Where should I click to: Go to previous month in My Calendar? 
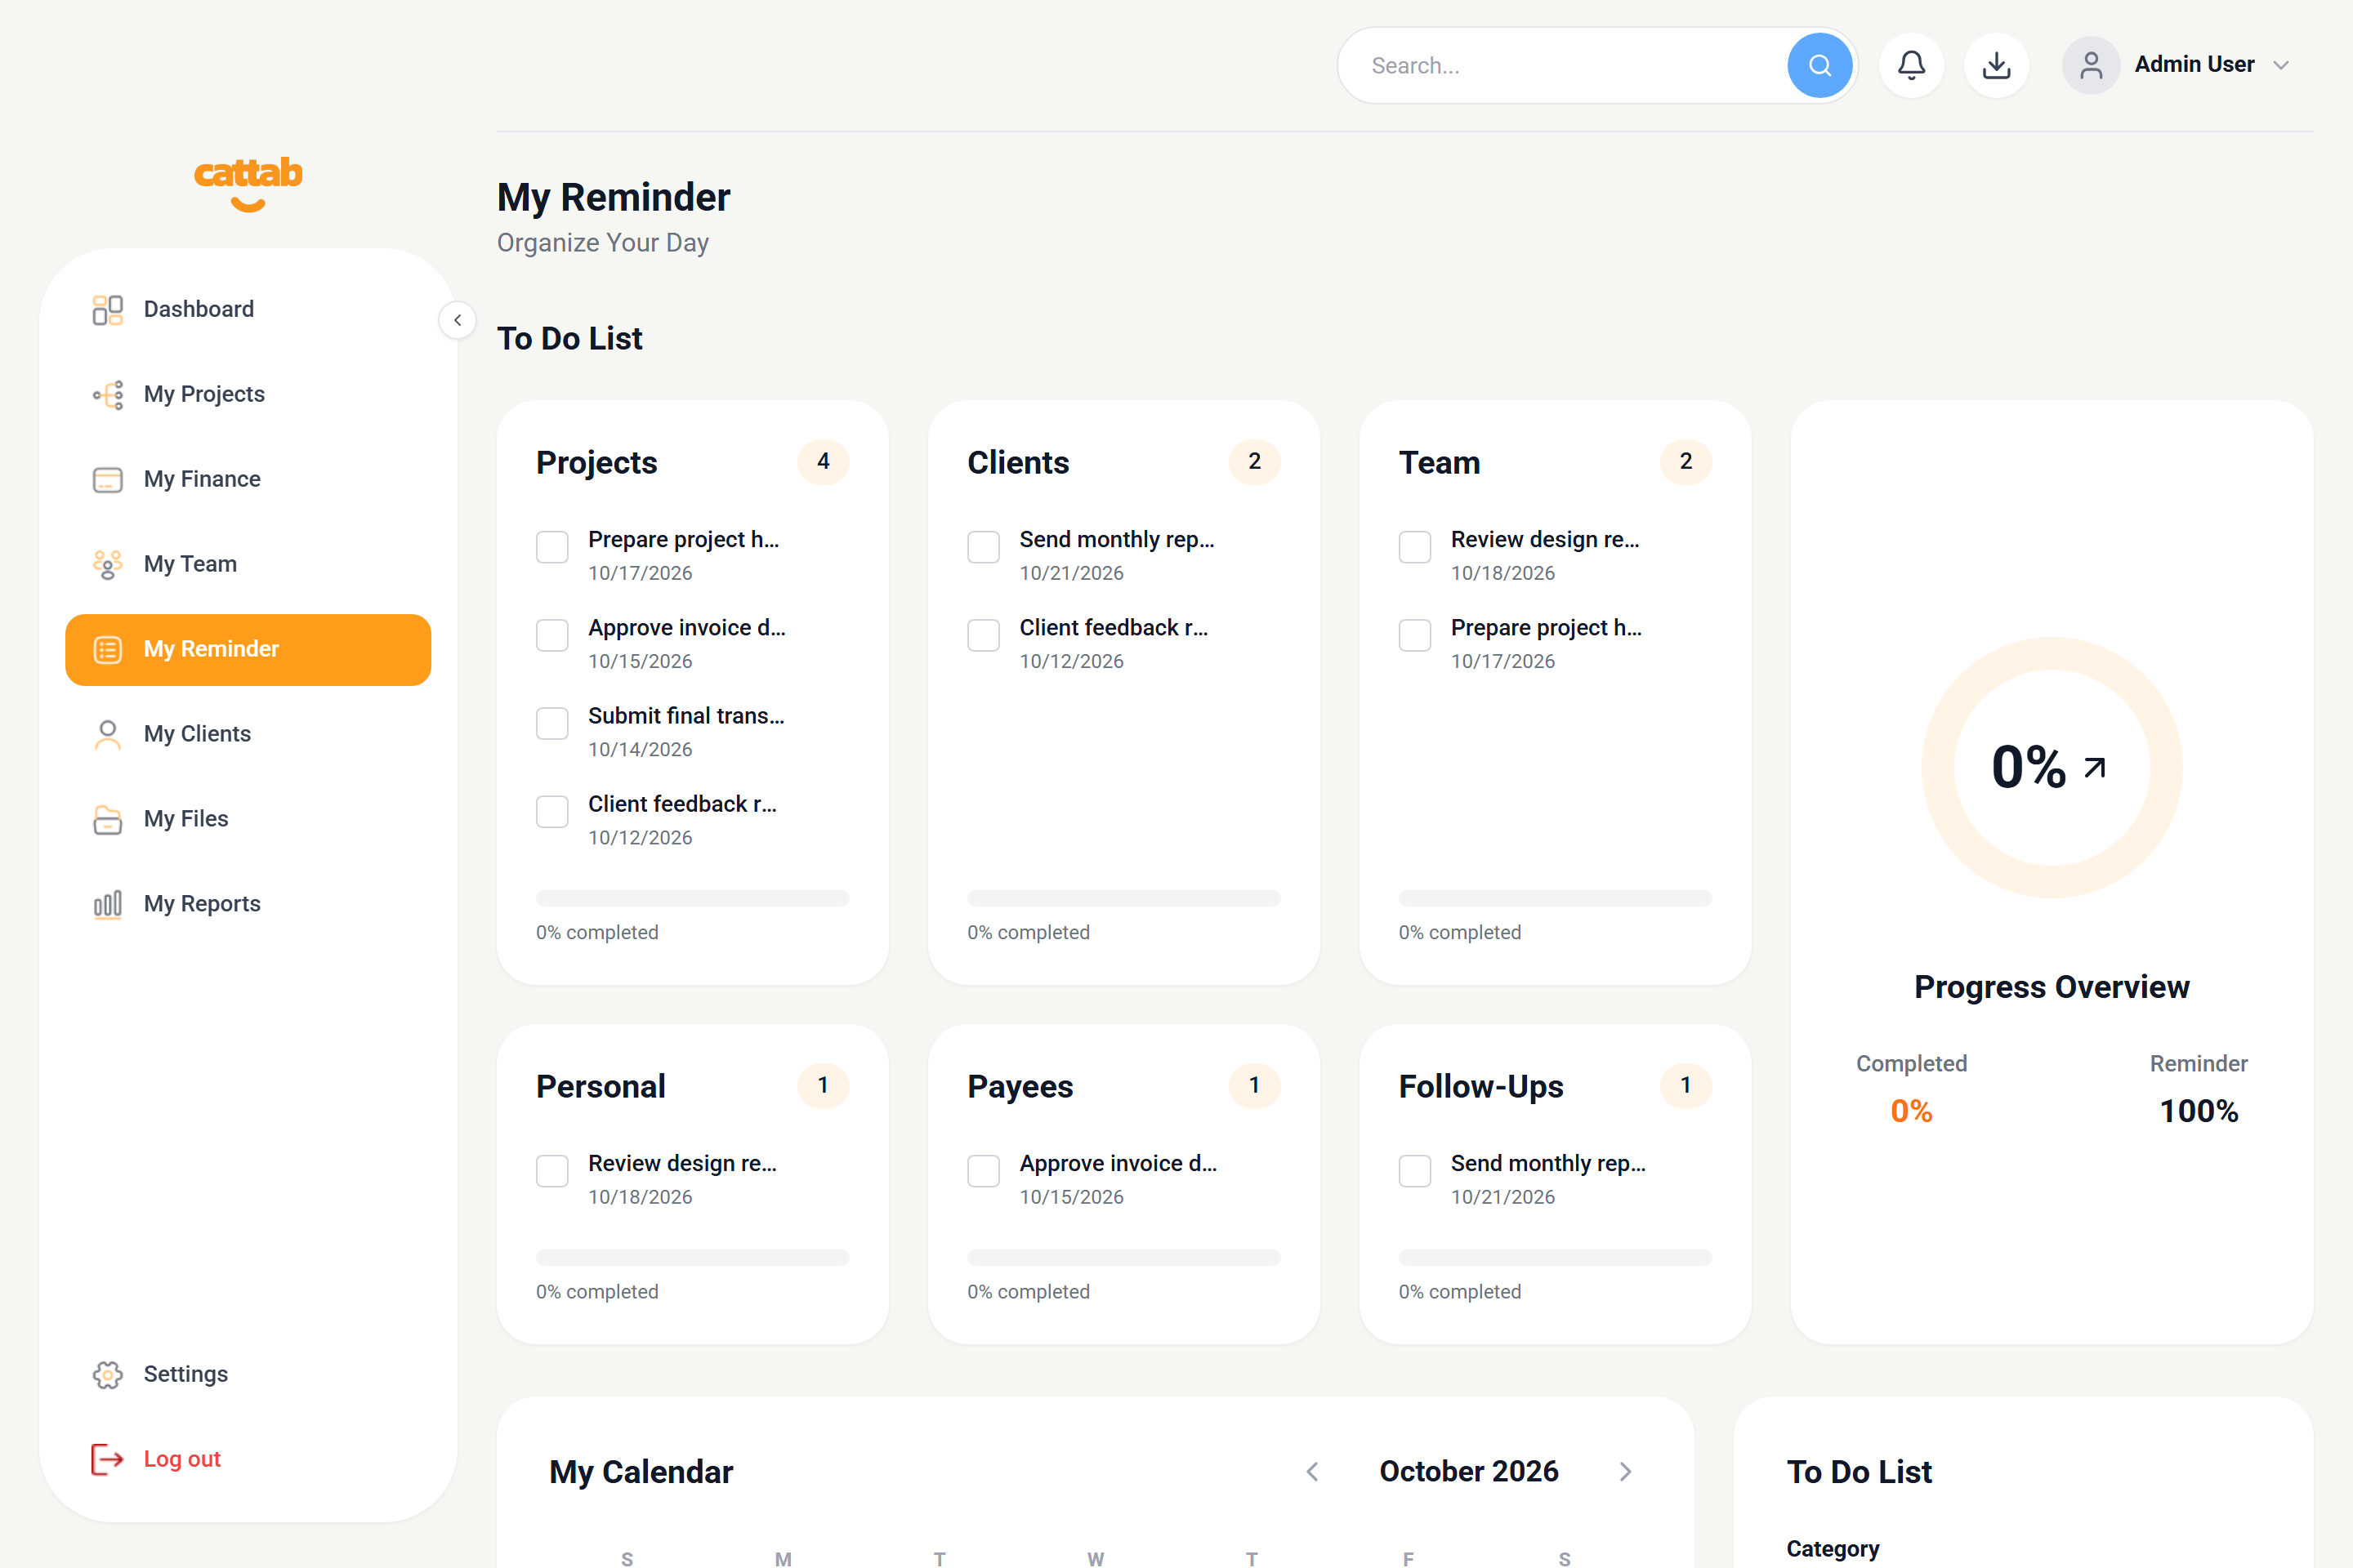(1313, 1472)
